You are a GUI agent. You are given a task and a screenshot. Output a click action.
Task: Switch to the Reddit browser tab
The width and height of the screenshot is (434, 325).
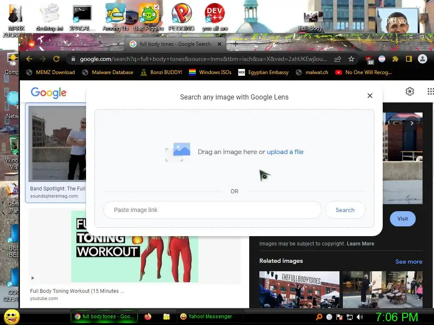(x=74, y=44)
